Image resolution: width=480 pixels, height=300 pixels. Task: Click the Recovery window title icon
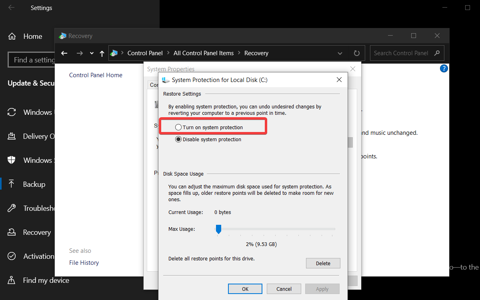pos(62,36)
